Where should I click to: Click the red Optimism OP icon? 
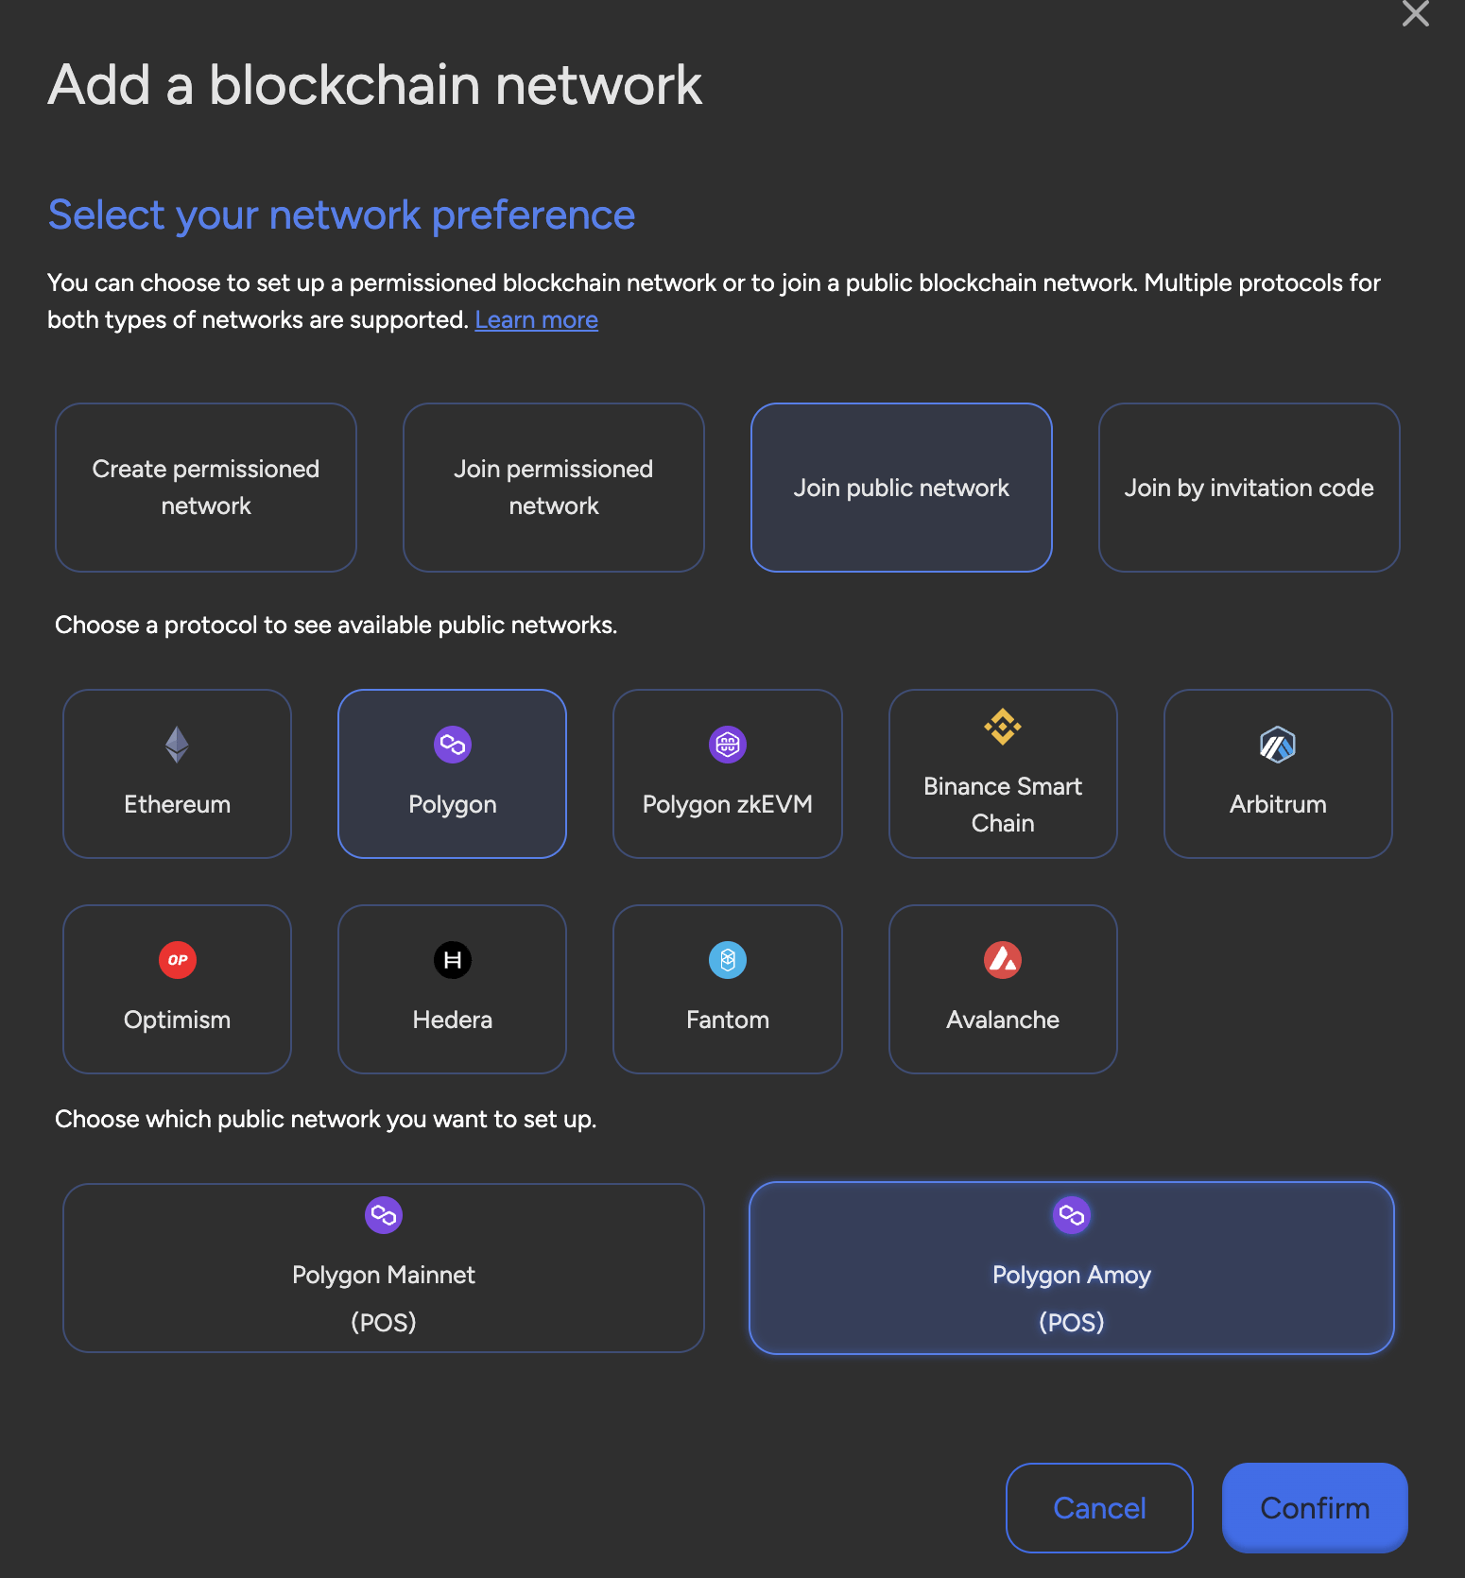[177, 960]
